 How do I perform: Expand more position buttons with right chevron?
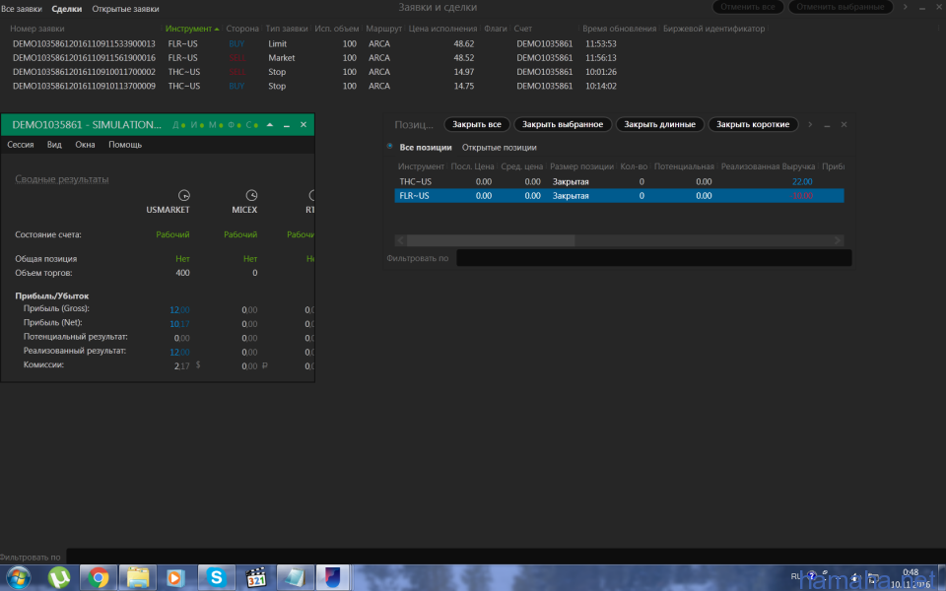(810, 125)
